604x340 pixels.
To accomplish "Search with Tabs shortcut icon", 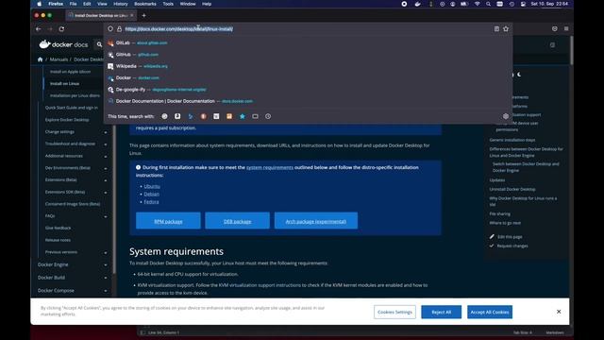I will pyautogui.click(x=255, y=116).
